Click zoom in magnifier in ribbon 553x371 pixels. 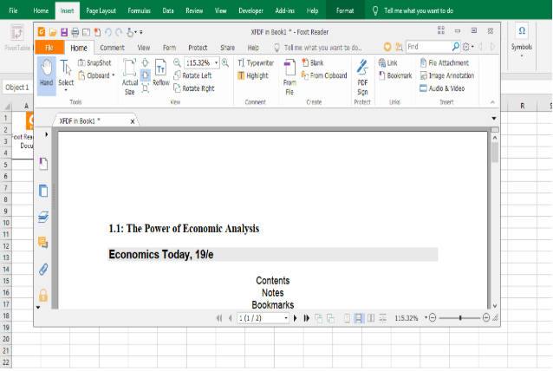click(x=225, y=62)
